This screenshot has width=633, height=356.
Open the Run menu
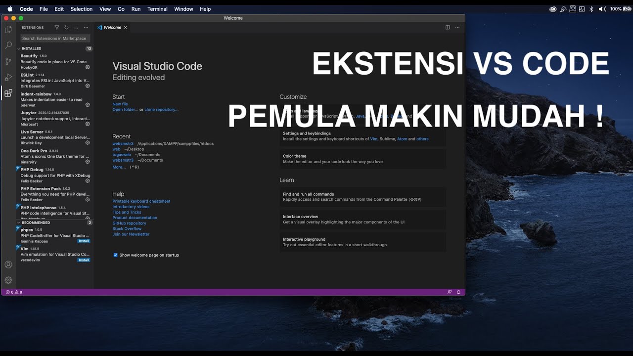pos(136,9)
